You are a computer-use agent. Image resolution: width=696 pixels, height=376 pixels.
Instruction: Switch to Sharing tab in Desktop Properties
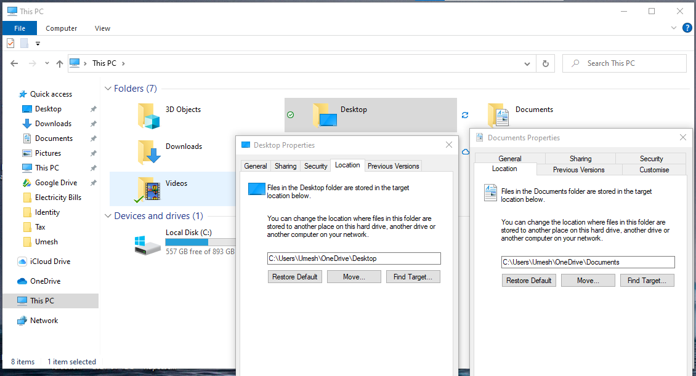[285, 166]
